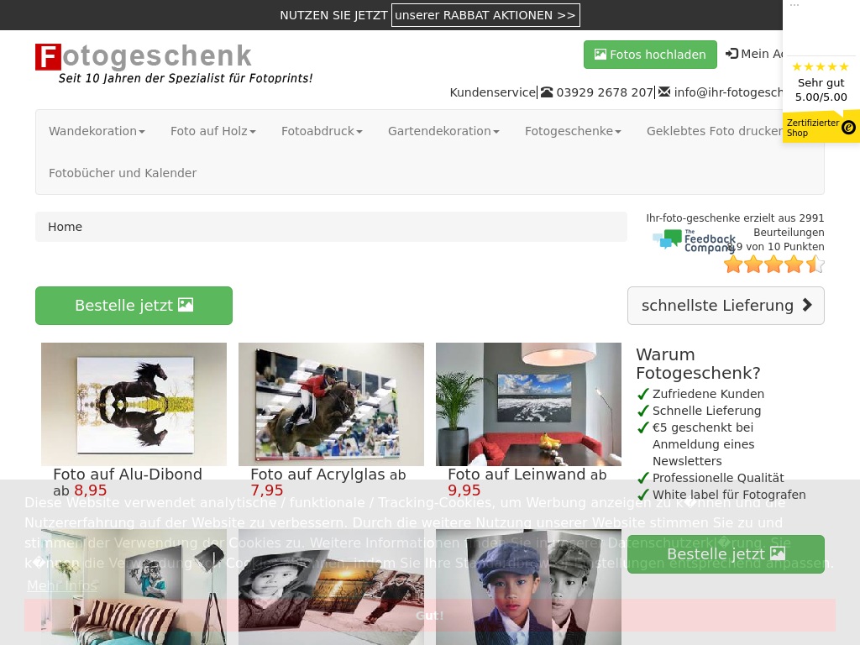Click the envelope email icon in header
The width and height of the screenshot is (860, 645).
[x=664, y=92]
